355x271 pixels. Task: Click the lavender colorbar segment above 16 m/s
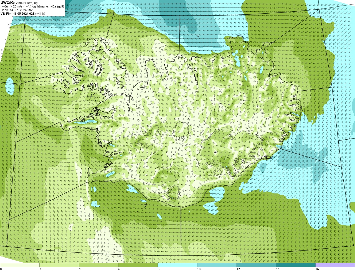[335, 265]
